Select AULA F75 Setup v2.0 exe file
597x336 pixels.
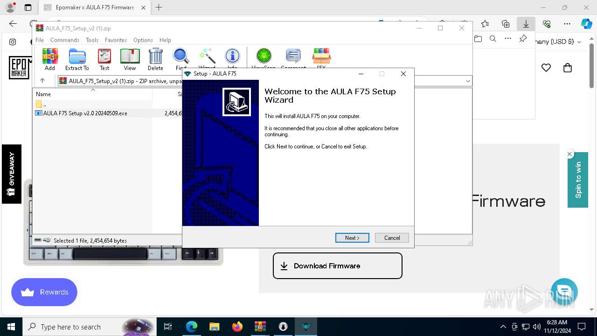tap(85, 113)
